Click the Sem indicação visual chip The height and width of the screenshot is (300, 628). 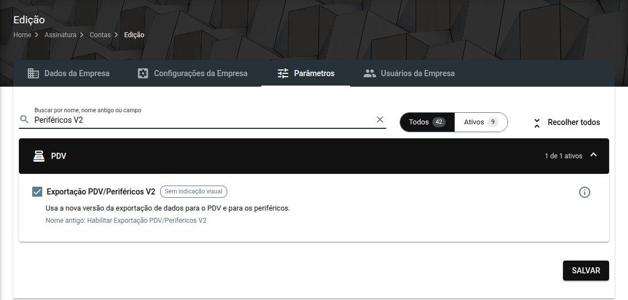click(x=193, y=192)
